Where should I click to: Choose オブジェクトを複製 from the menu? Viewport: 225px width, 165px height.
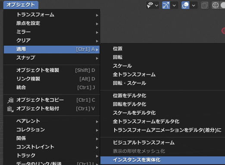(x=52, y=70)
